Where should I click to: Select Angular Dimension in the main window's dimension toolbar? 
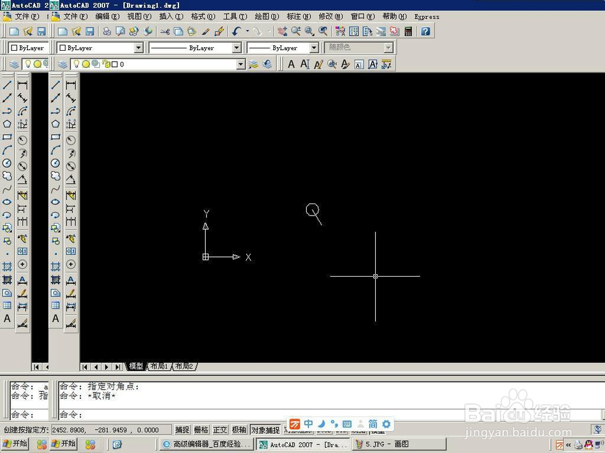[71, 179]
